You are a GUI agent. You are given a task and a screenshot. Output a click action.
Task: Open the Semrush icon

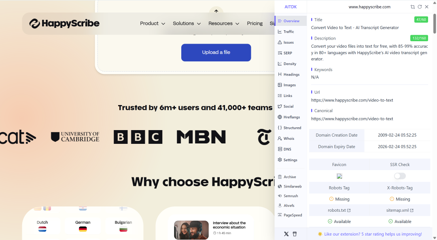(280, 196)
